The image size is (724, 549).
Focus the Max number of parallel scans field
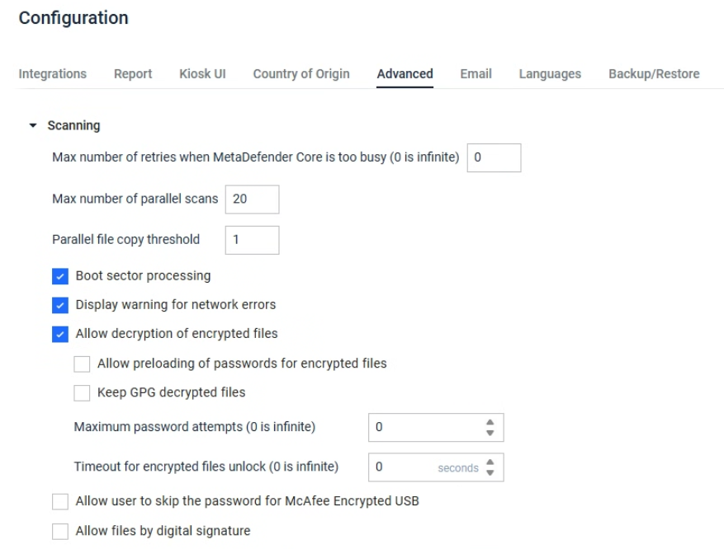coord(252,199)
